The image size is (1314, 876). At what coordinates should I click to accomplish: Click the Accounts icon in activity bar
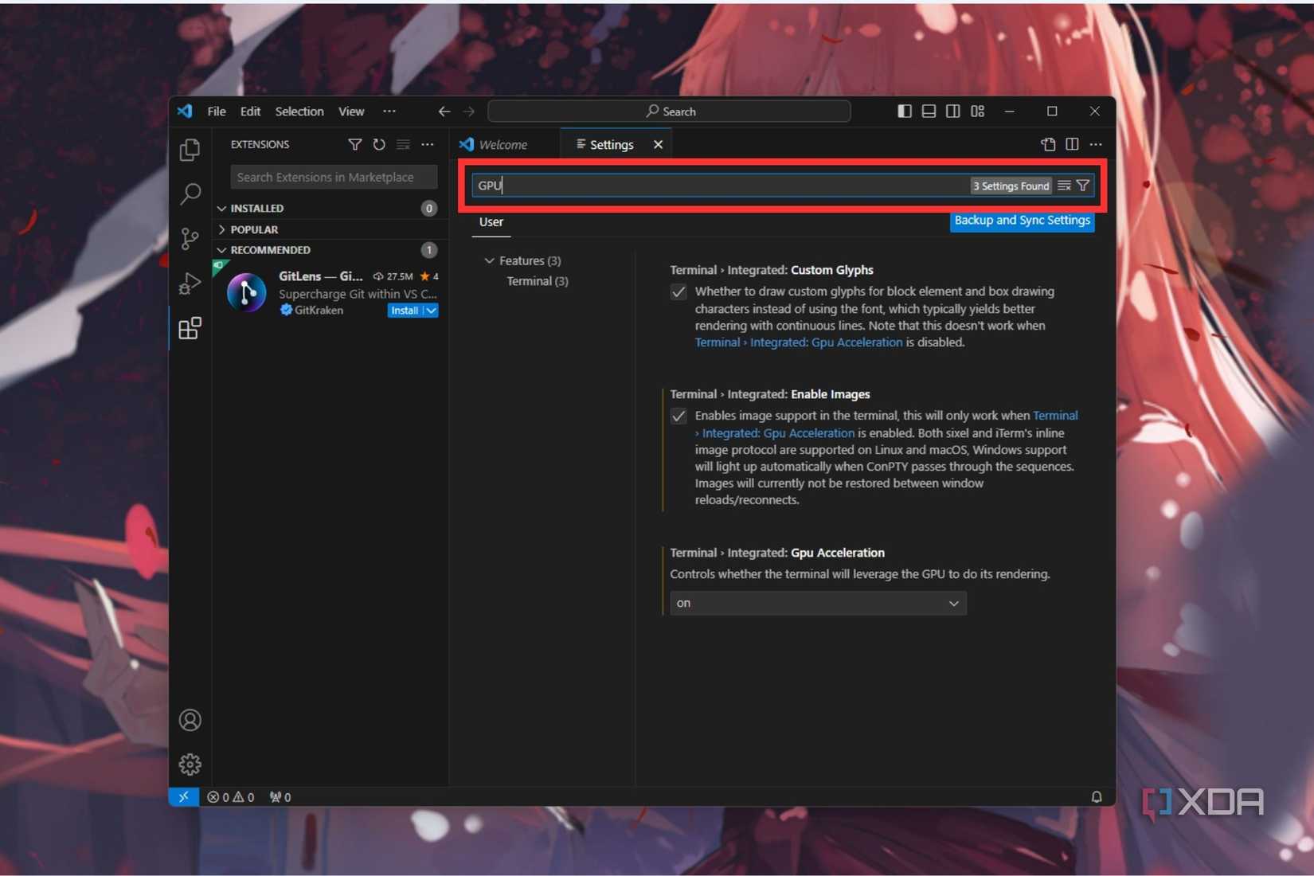pos(190,720)
